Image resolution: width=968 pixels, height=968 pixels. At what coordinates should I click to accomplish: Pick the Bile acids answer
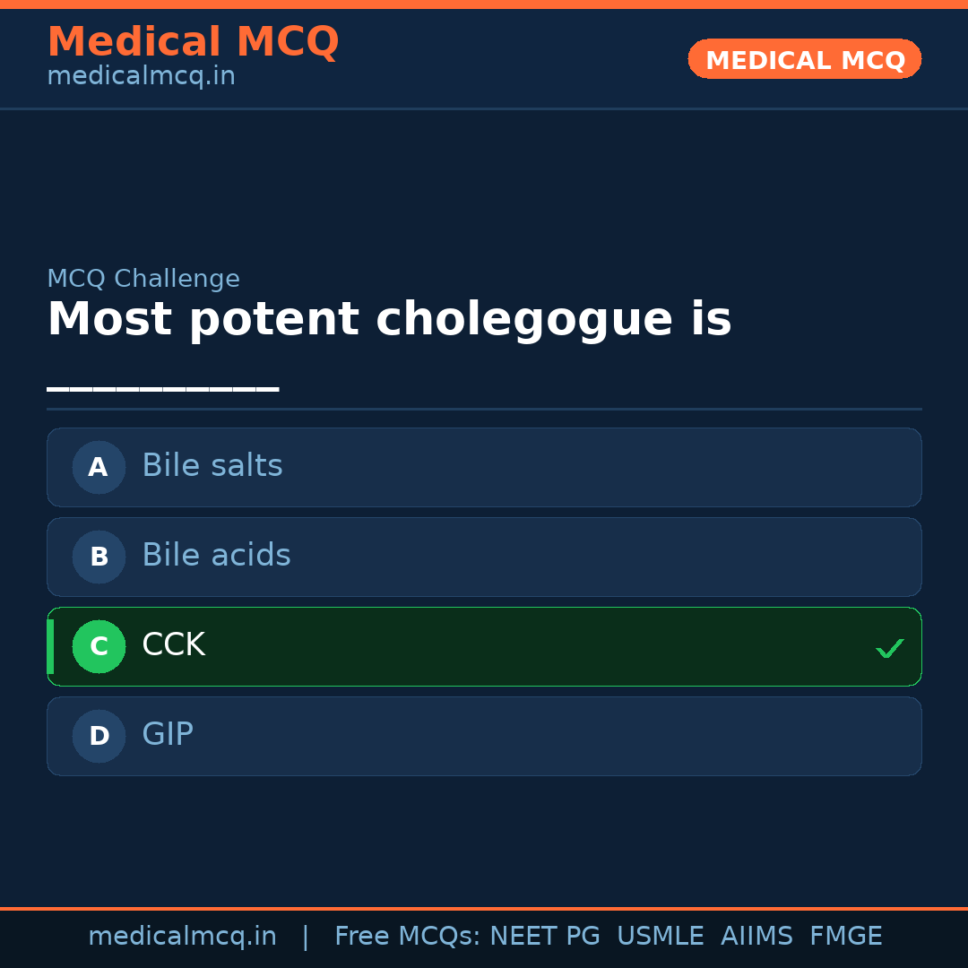[x=216, y=556]
